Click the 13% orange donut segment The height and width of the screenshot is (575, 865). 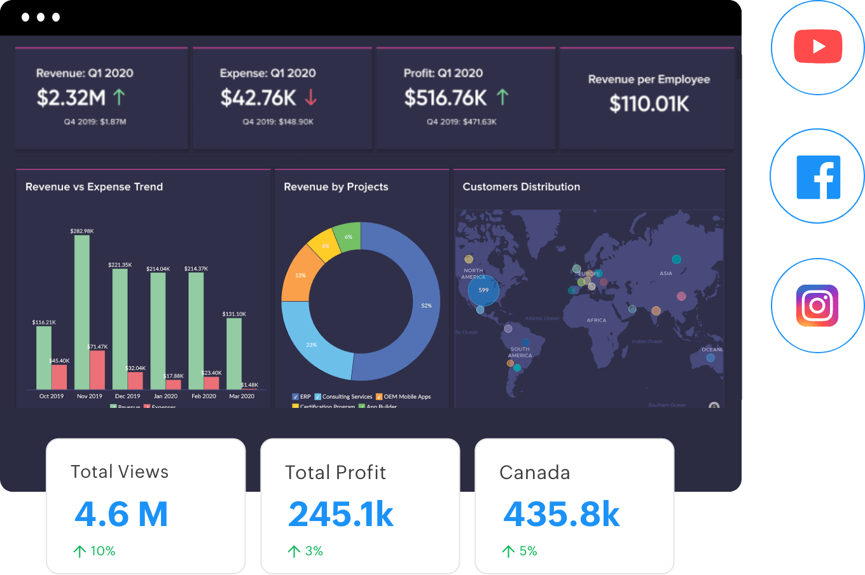[x=300, y=275]
